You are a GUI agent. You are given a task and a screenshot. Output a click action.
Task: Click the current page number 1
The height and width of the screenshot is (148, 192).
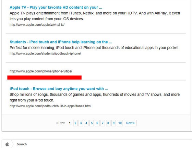(x=70, y=123)
